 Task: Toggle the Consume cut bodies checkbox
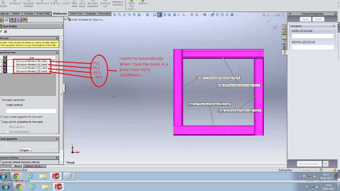point(1,100)
